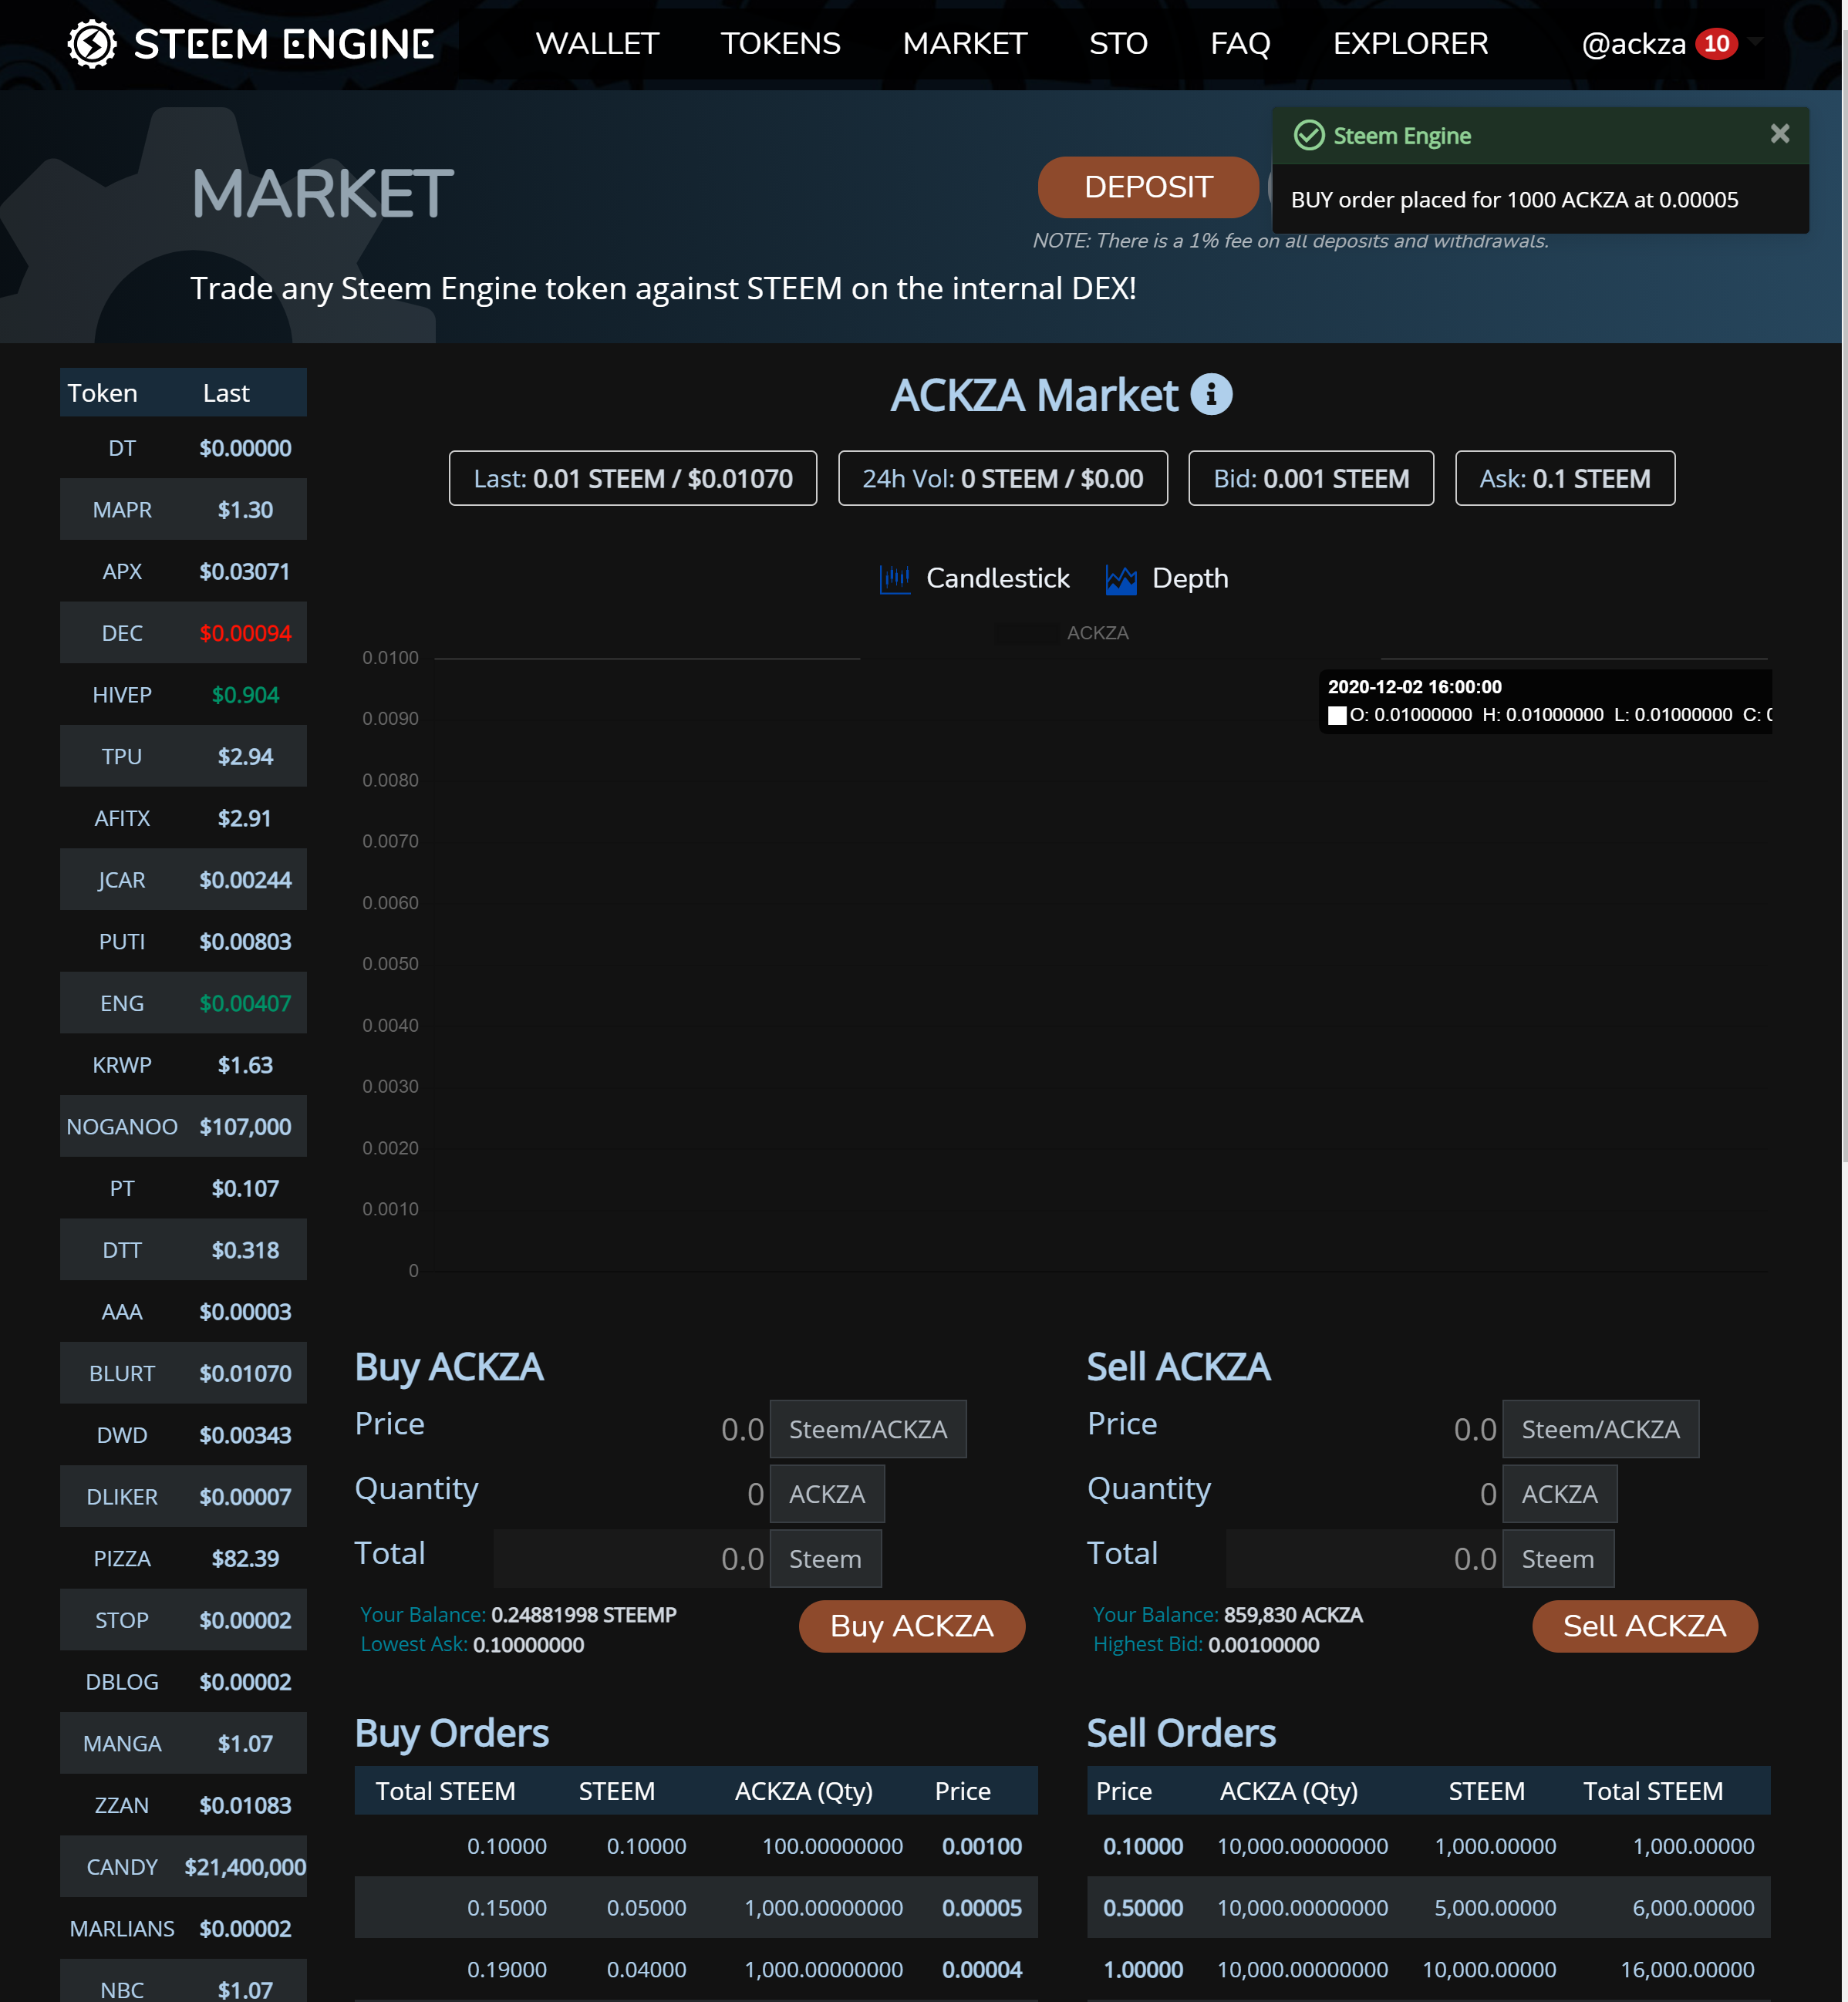
Task: Select AAA token row
Action: tap(183, 1312)
